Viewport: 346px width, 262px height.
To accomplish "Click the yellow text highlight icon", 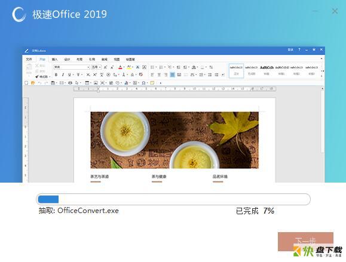I will pos(129,67).
